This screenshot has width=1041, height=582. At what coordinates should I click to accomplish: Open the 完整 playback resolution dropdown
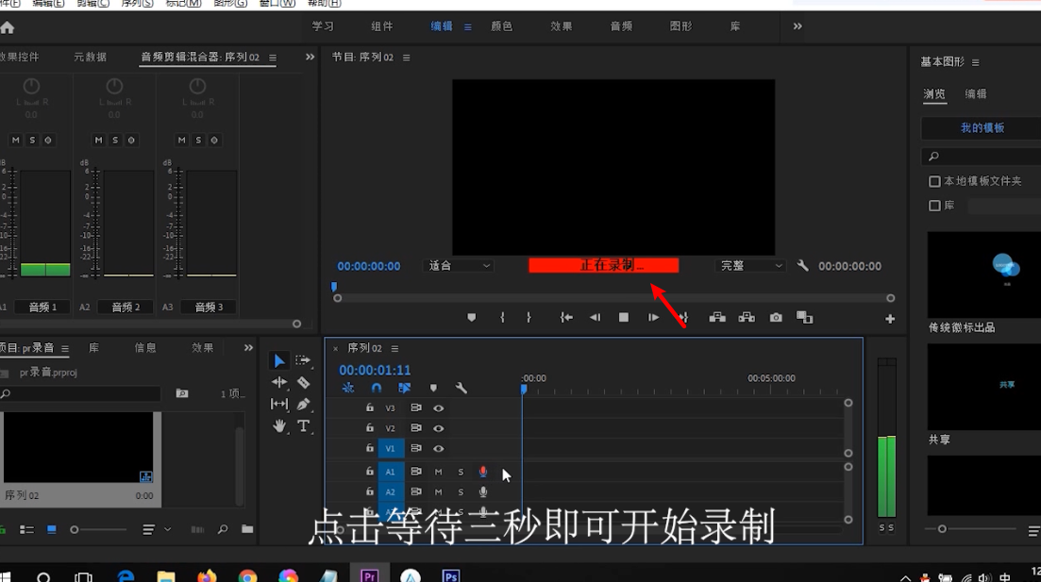[x=748, y=266]
